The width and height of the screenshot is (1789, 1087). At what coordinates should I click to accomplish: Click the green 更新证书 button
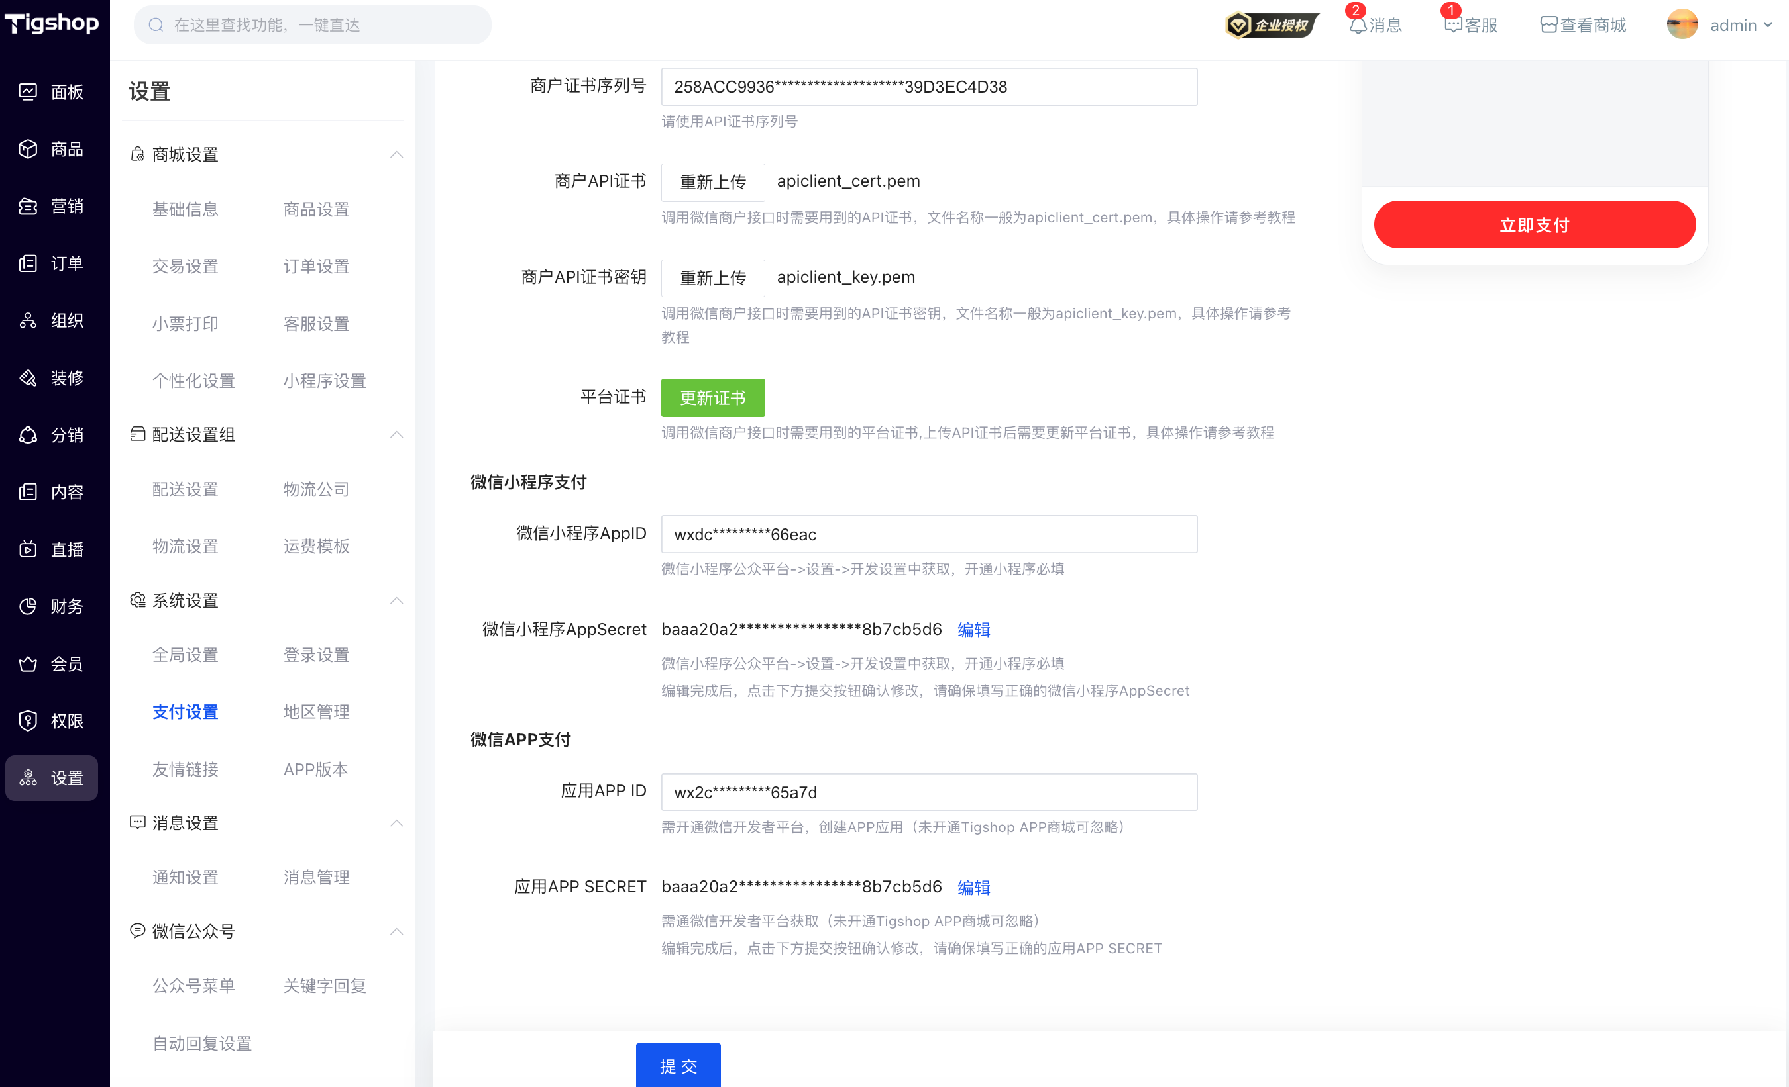coord(713,398)
